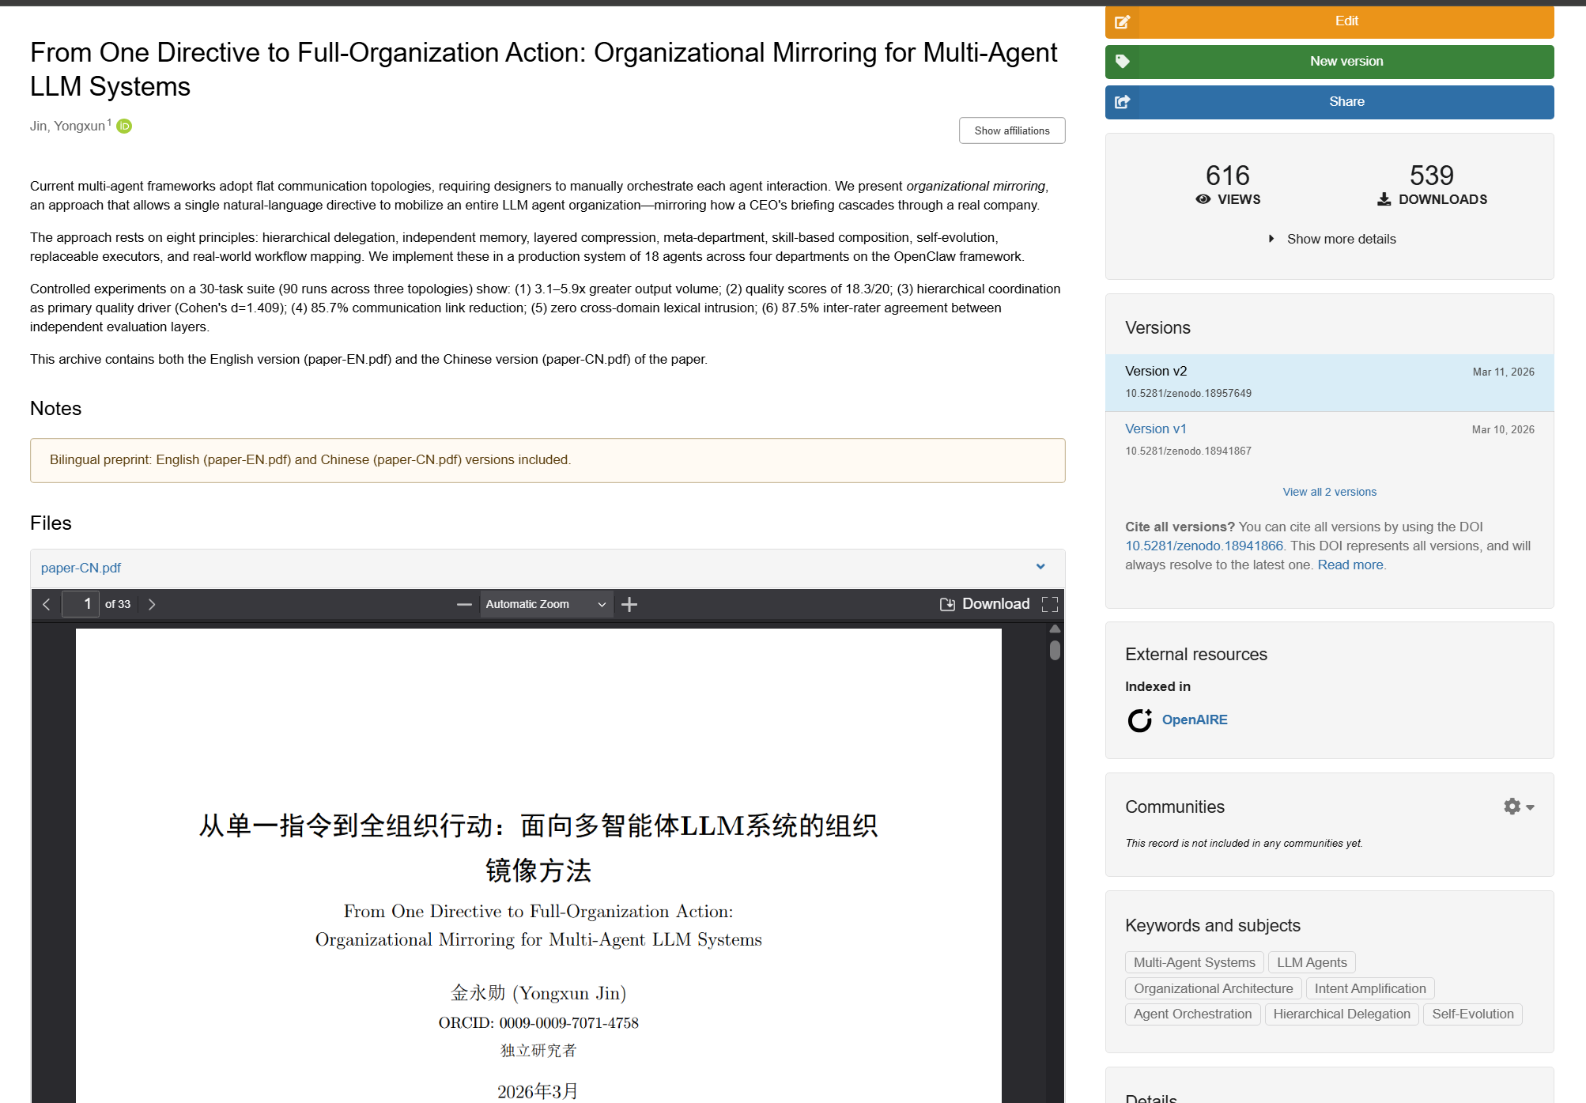Go to next page in PDF viewer

click(x=152, y=604)
